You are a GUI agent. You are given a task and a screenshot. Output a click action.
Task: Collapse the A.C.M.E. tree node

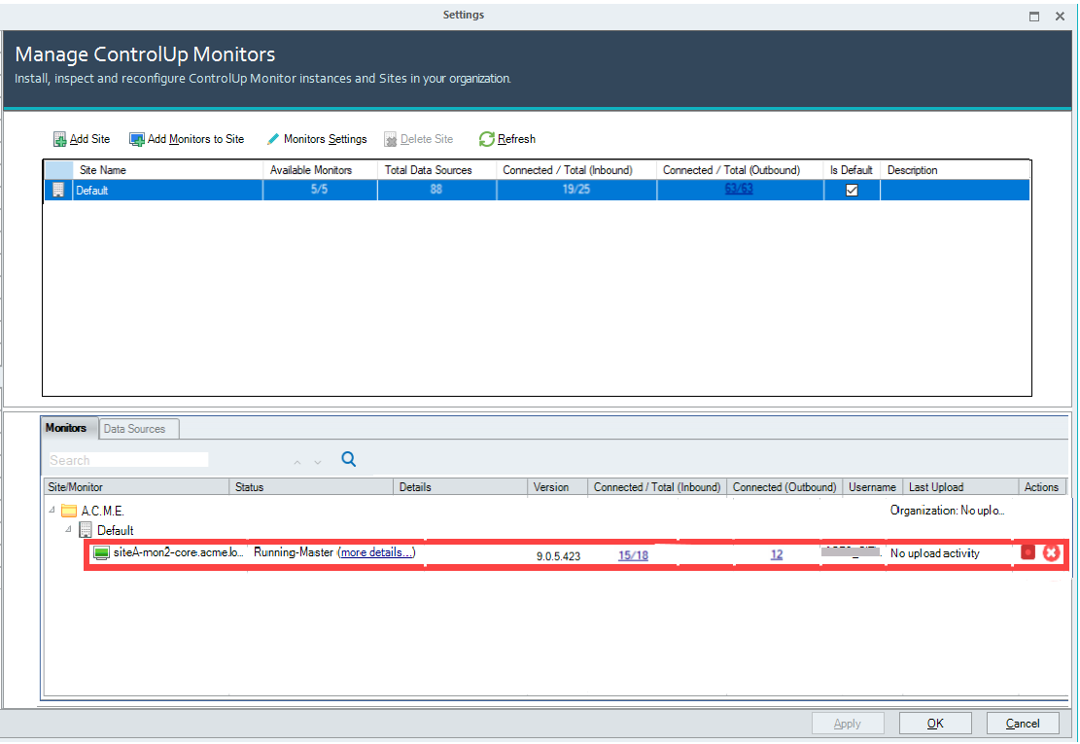52,511
